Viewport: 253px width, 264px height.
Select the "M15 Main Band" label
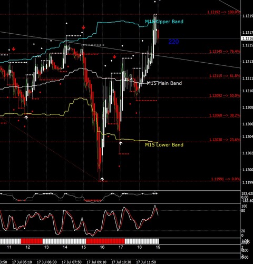point(164,83)
